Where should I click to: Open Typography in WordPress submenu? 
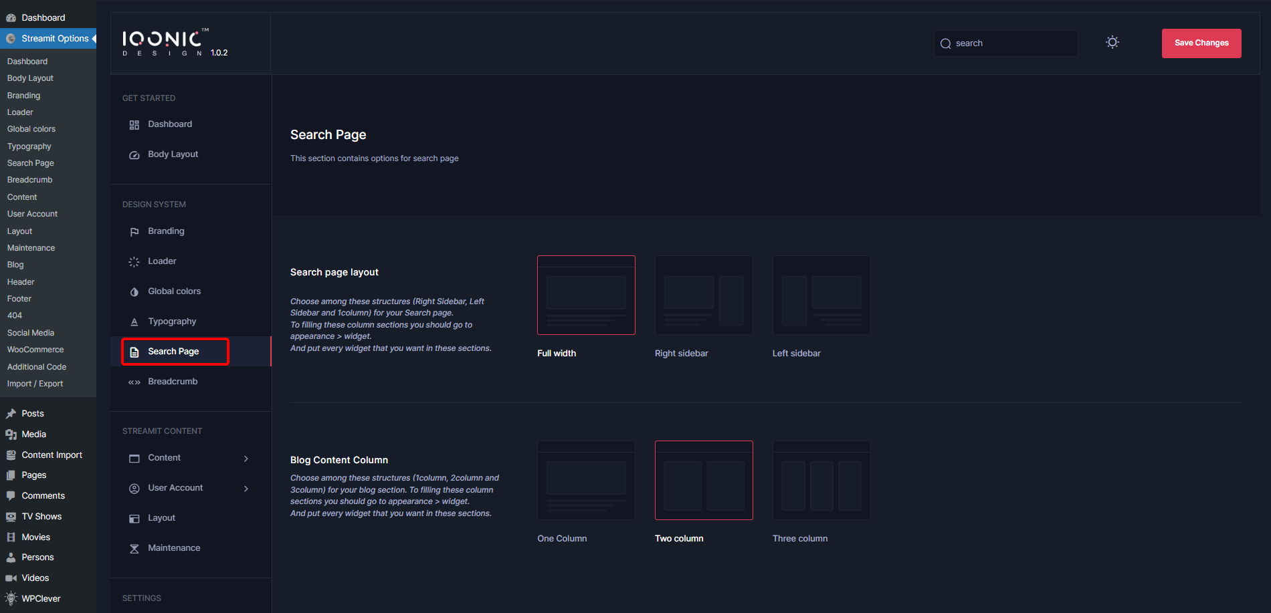coord(29,146)
